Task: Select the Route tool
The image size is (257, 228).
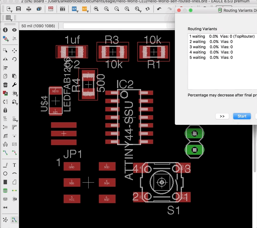Action: 5,153
